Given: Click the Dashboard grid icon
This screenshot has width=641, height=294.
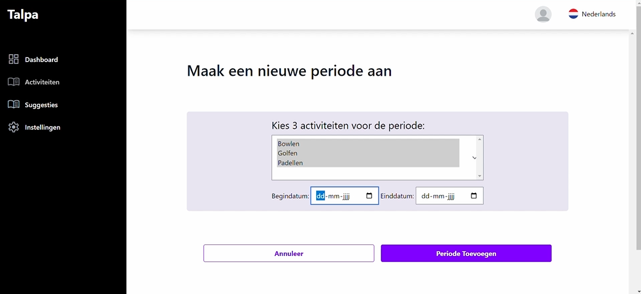Looking at the screenshot, I should click(14, 59).
